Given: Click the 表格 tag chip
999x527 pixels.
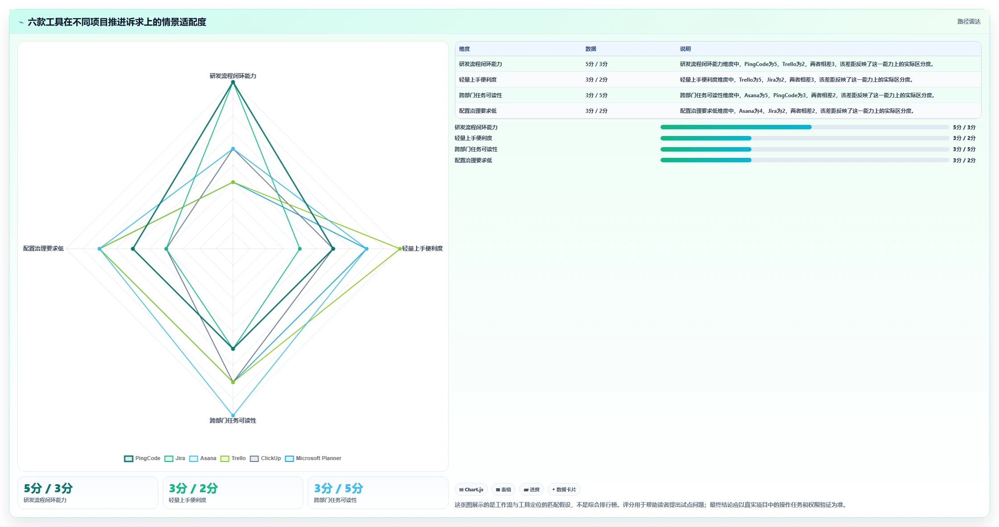Looking at the screenshot, I should (x=504, y=490).
